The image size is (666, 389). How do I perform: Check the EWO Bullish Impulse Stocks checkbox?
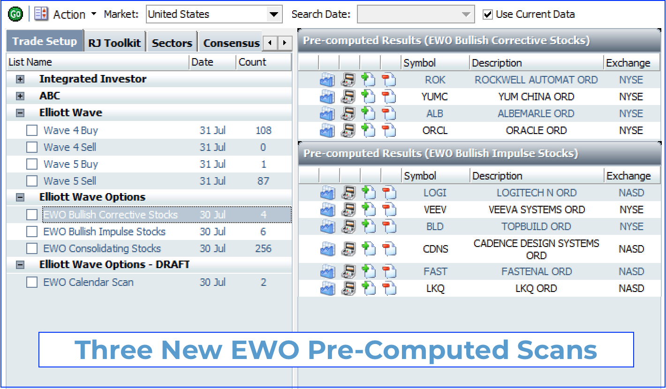pyautogui.click(x=31, y=232)
